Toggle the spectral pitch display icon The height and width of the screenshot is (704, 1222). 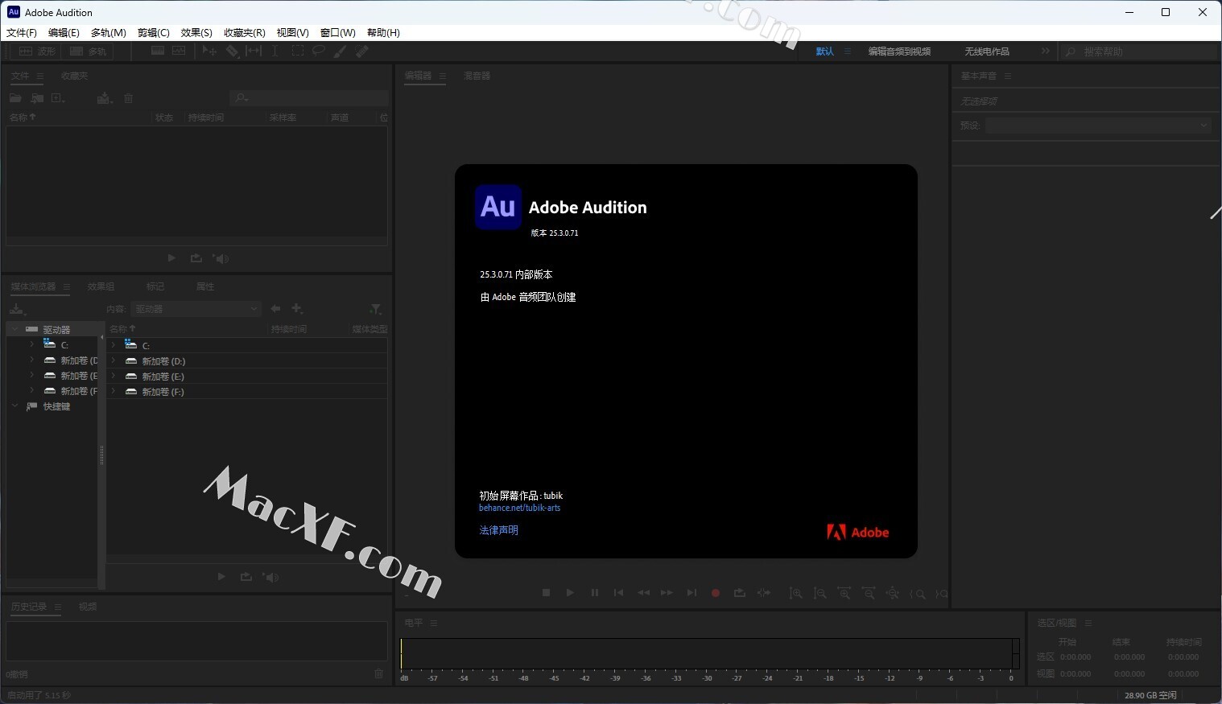click(179, 51)
